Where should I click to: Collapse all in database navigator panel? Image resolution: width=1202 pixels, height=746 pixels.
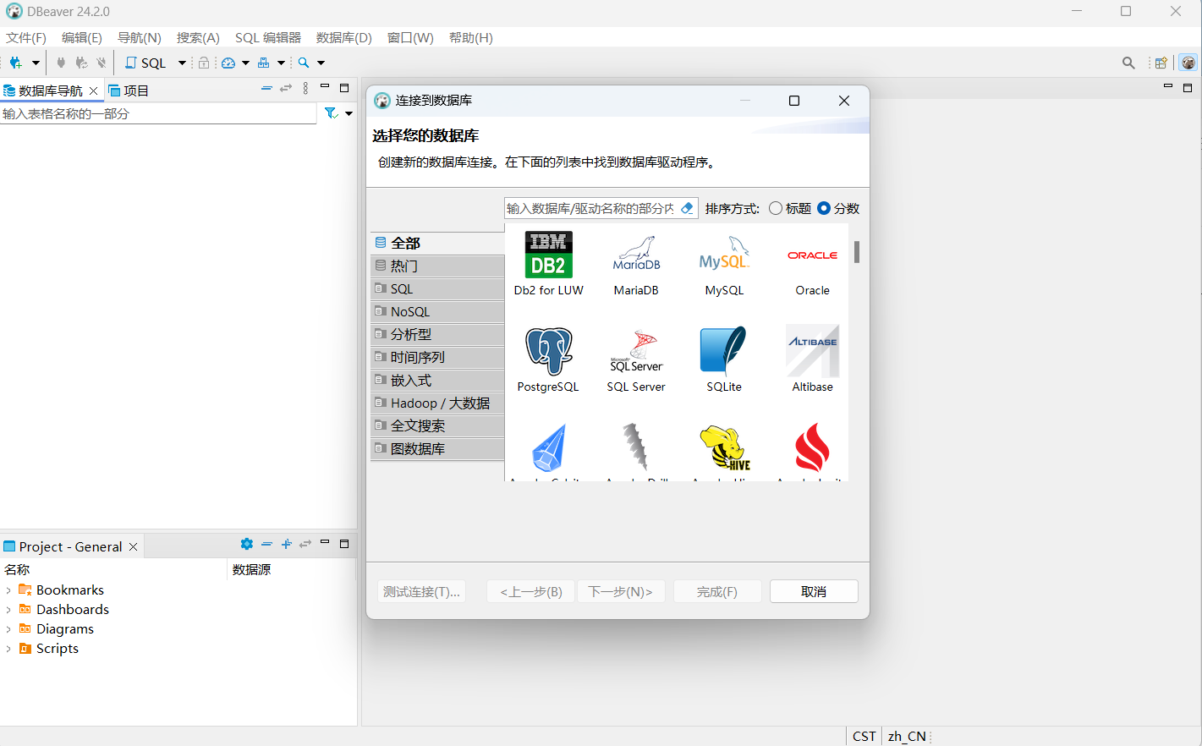pyautogui.click(x=266, y=88)
